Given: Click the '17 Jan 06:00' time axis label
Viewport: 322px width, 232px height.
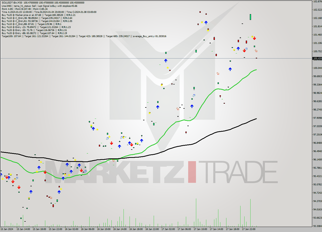Looking at the screenshot, I should 184,229.
